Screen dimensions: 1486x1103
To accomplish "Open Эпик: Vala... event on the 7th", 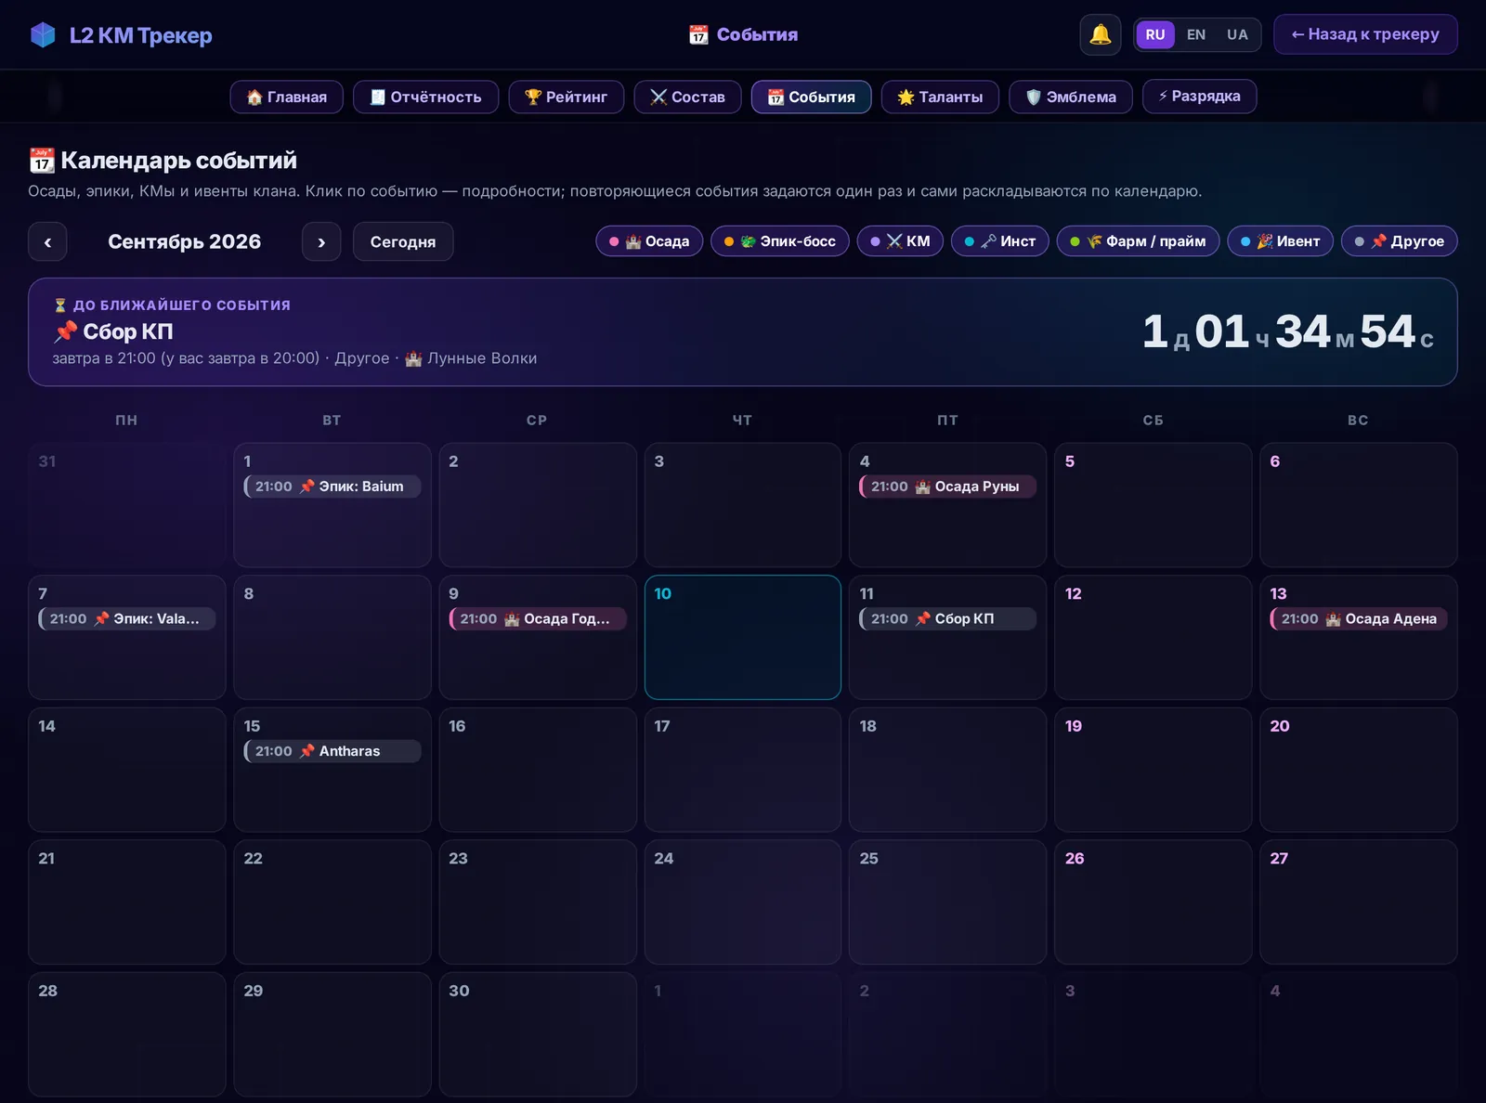I will coord(127,618).
